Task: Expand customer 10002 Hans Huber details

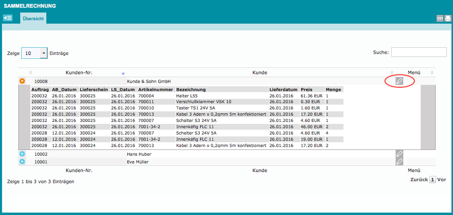Action: click(x=22, y=154)
